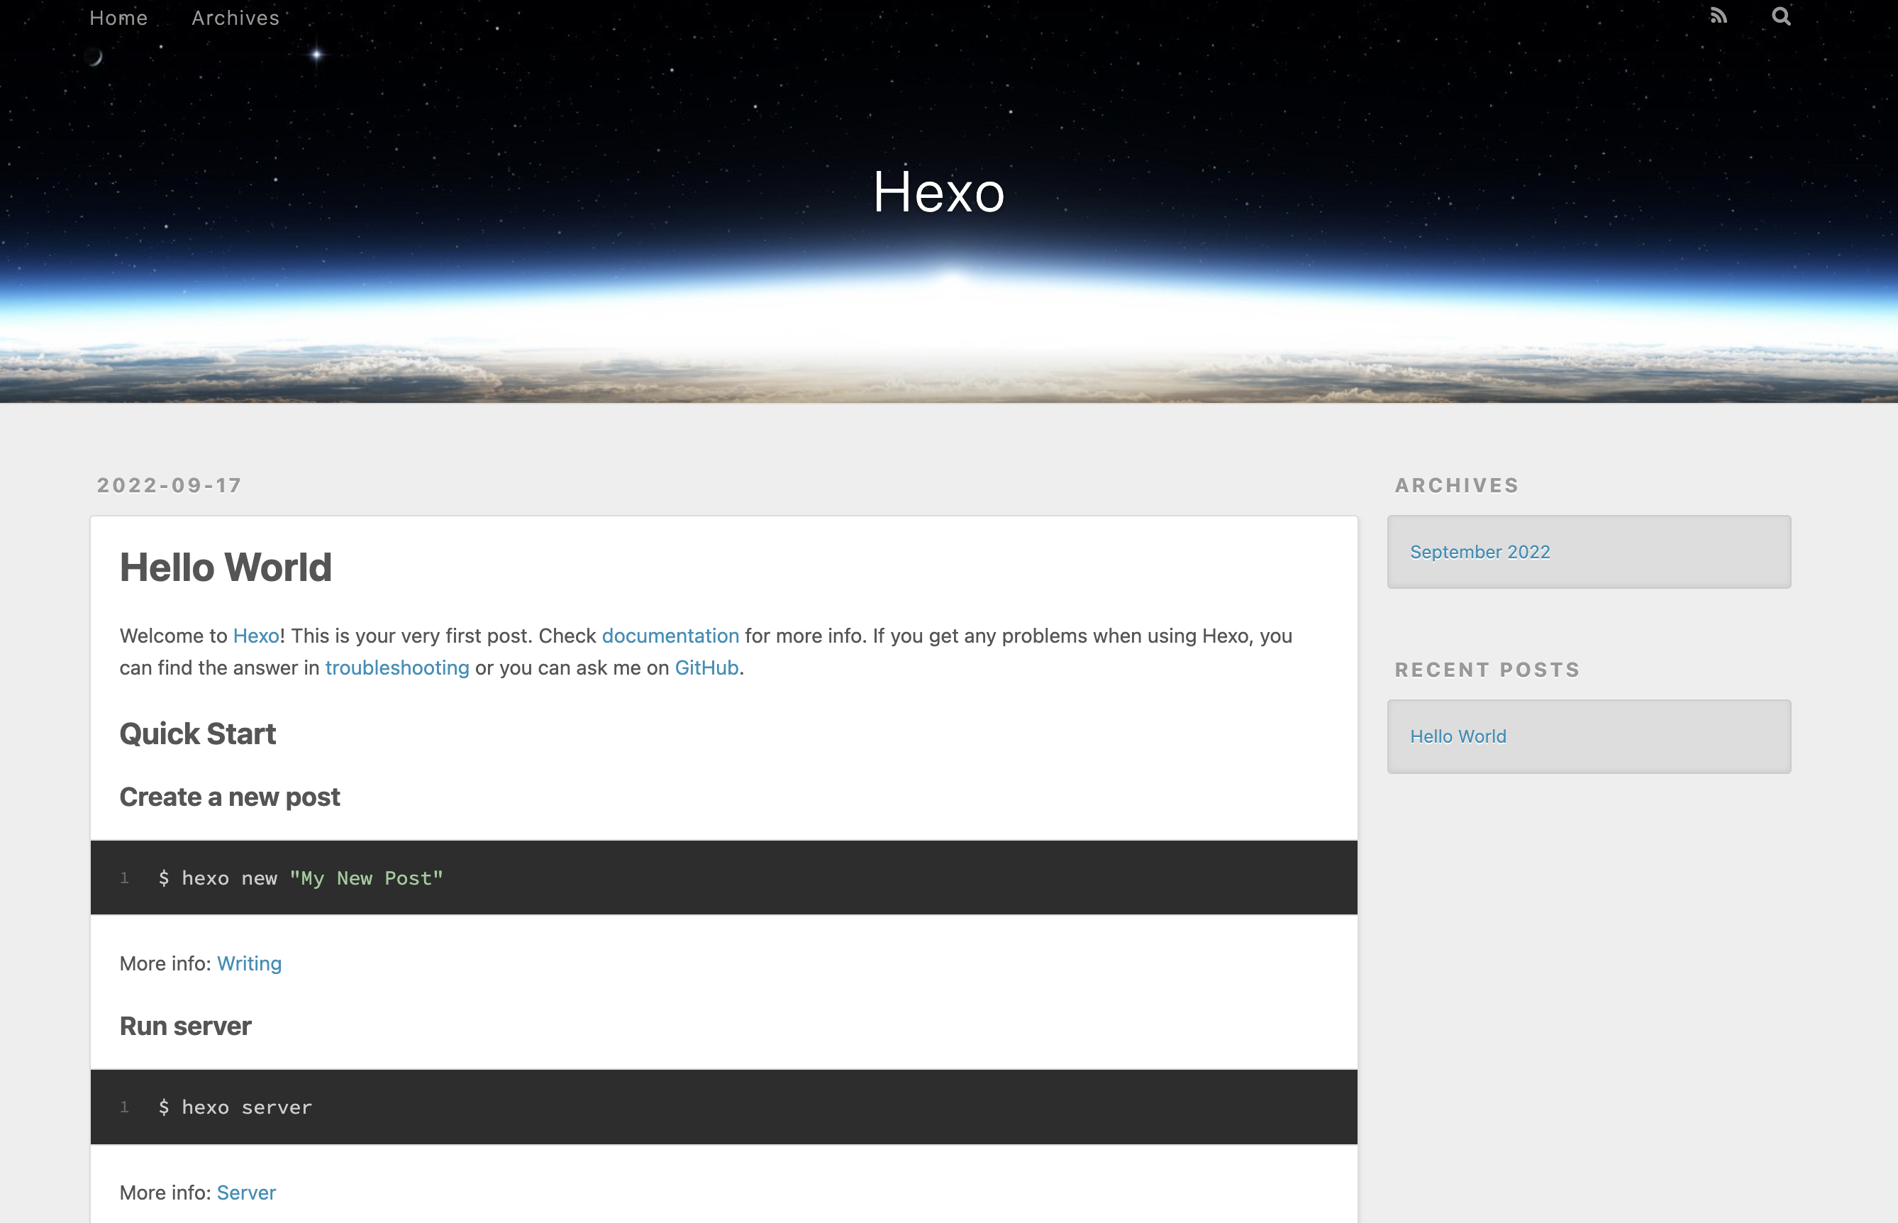This screenshot has height=1223, width=1898.
Task: Visit the GitHub link
Action: 706,668
